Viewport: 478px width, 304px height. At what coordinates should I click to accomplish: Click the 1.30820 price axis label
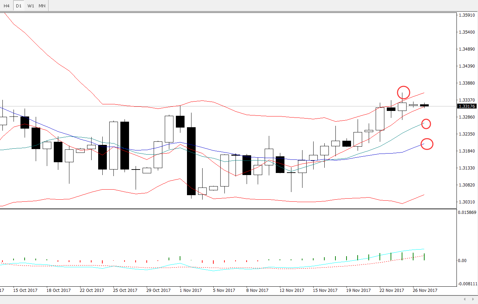click(x=467, y=185)
